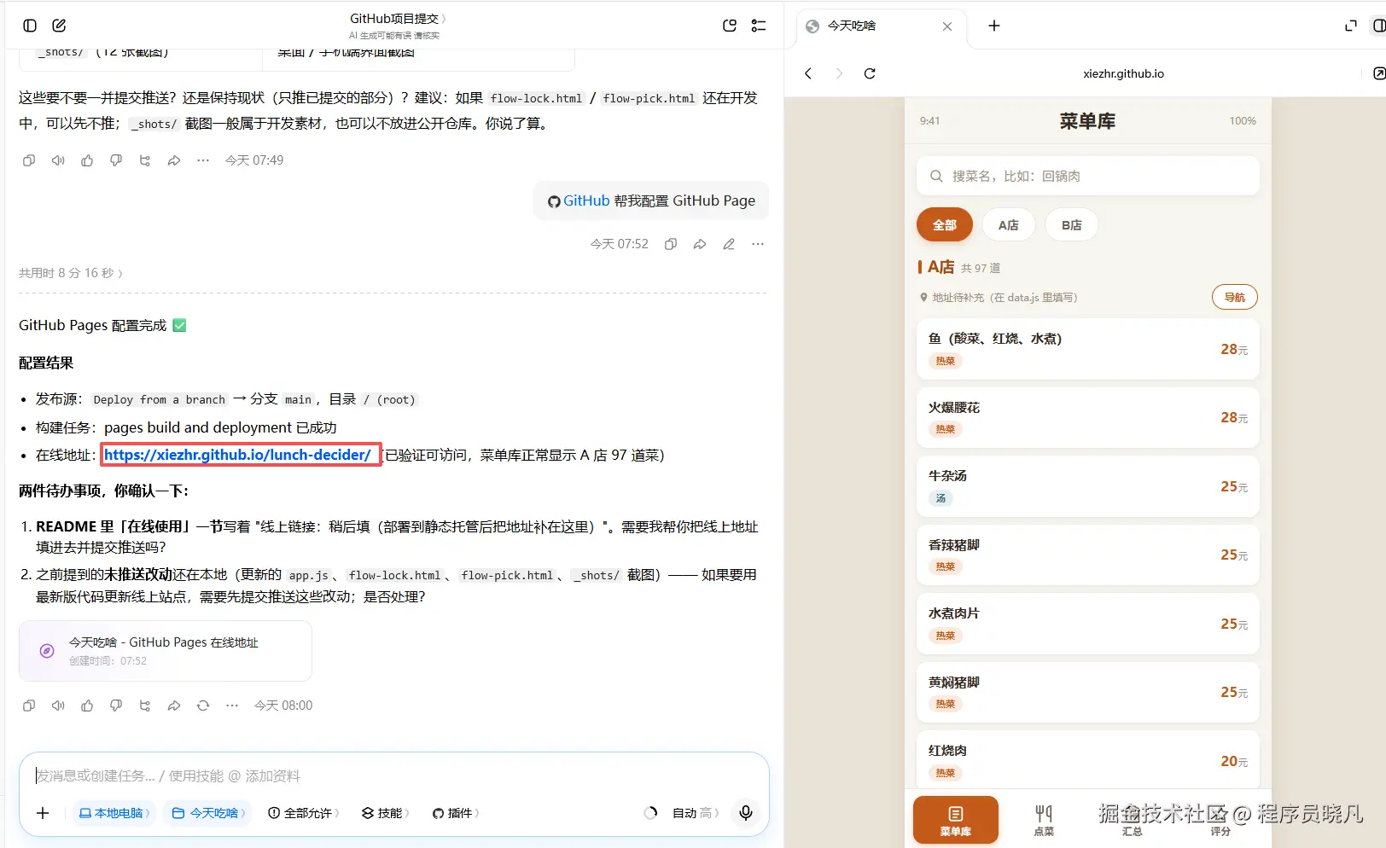
Task: Select the A店 filter chip
Action: click(x=1009, y=225)
